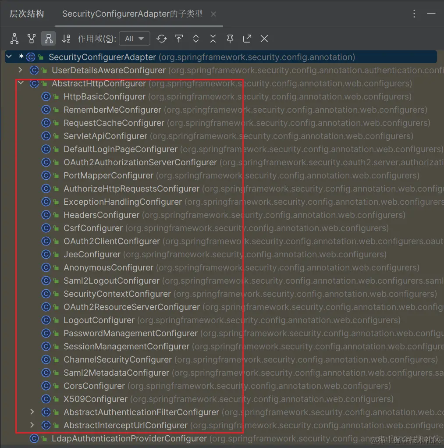Click the 层次结构 panel title
The height and width of the screenshot is (448, 444).
[27, 14]
